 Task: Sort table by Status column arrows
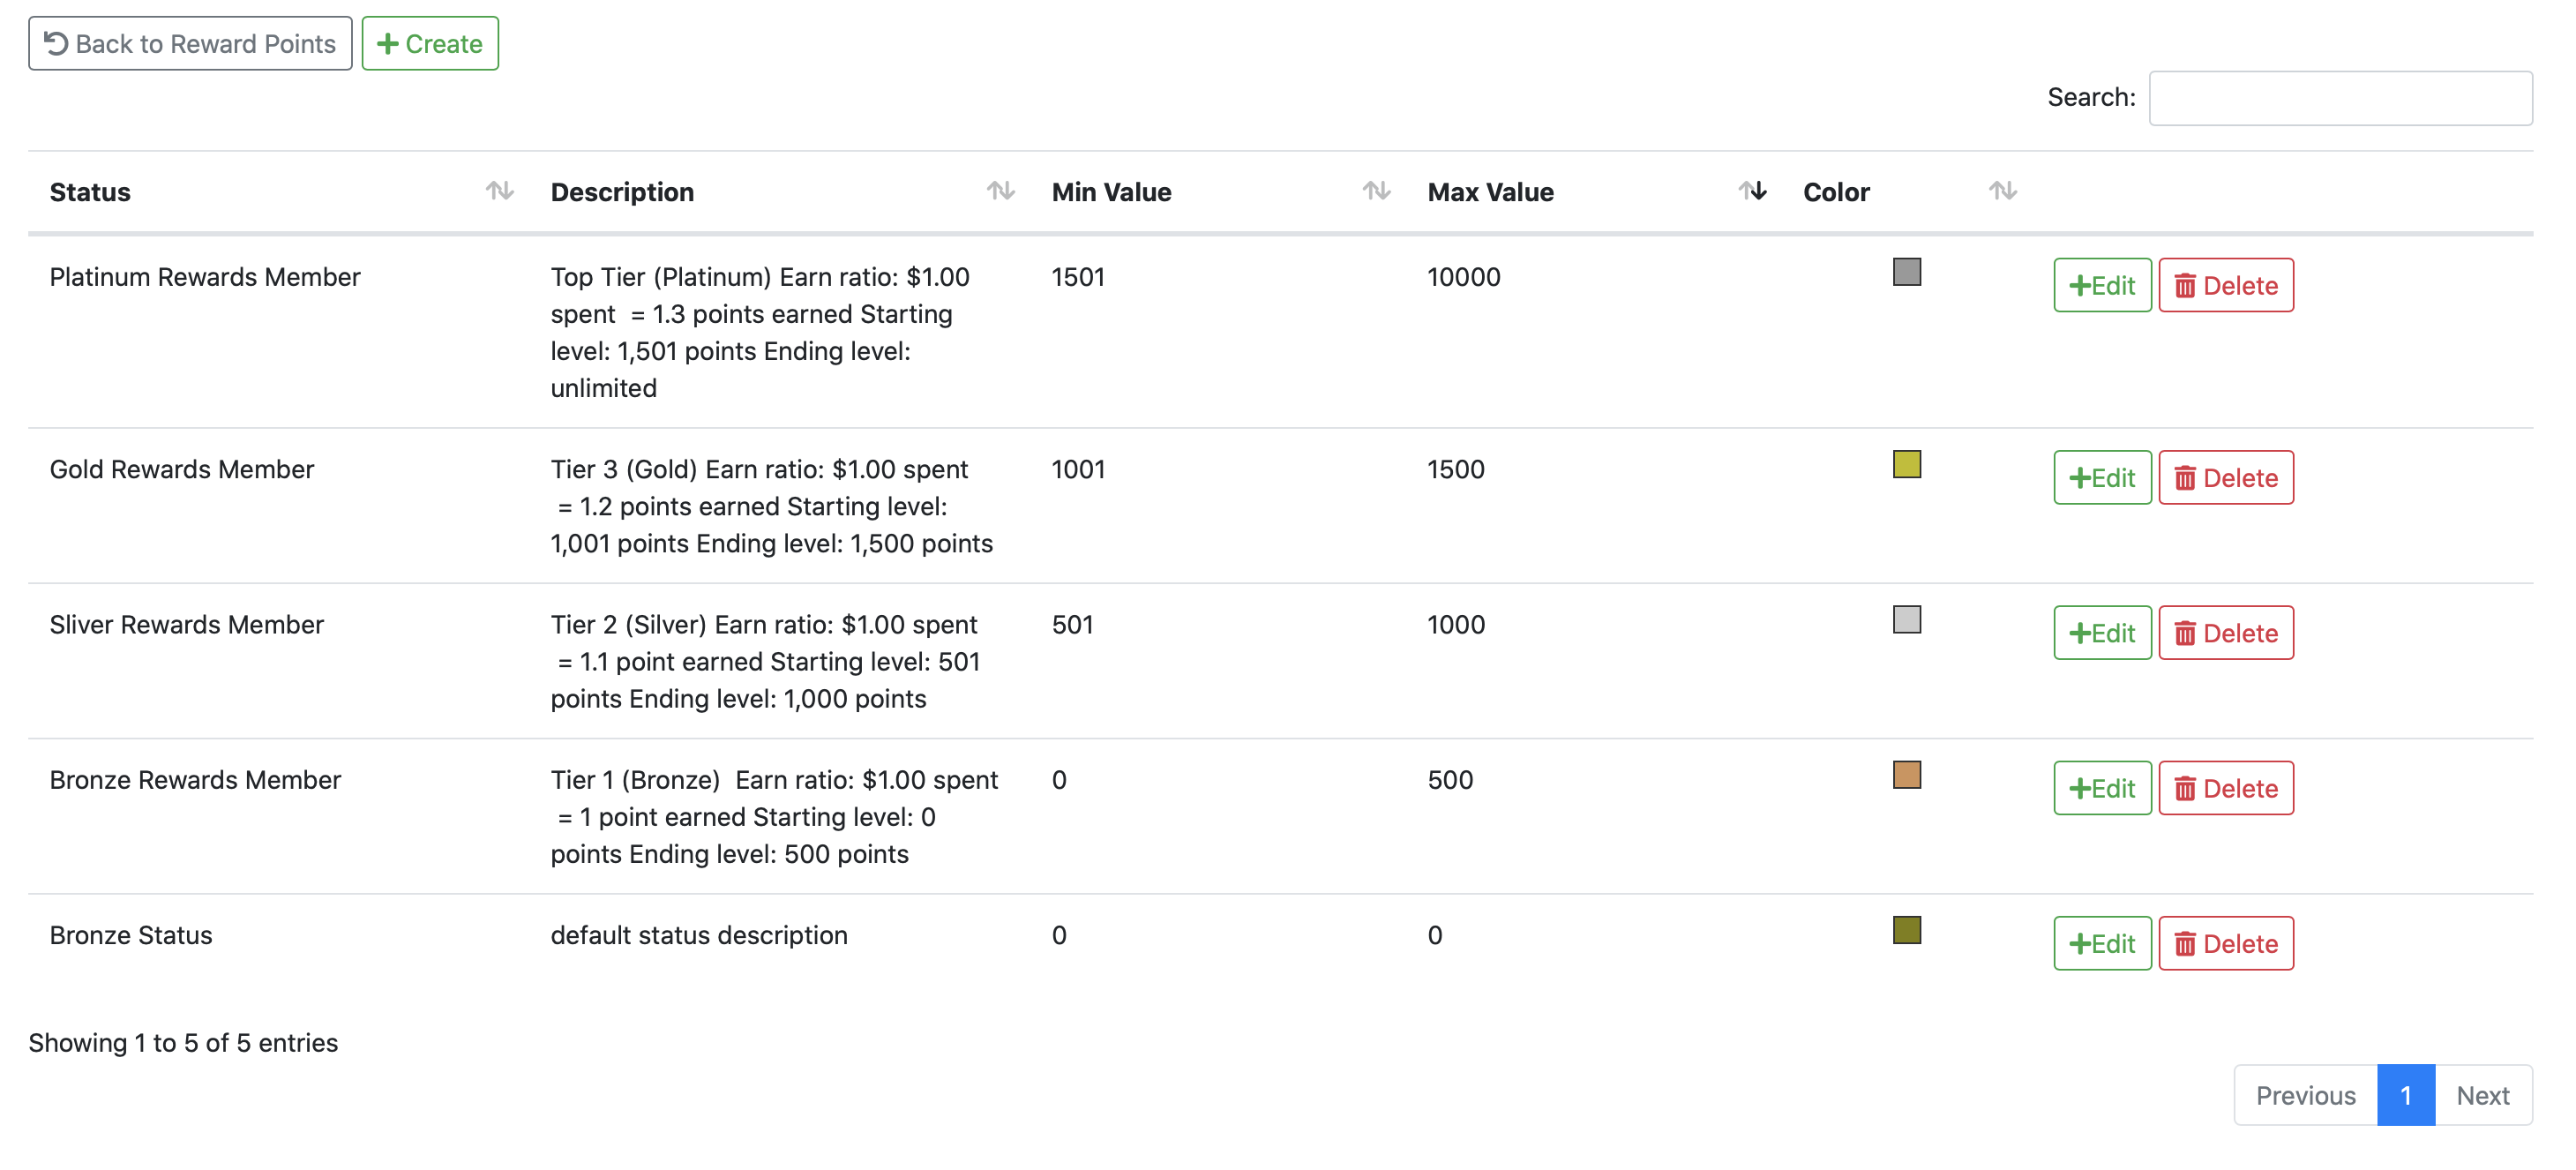tap(499, 190)
